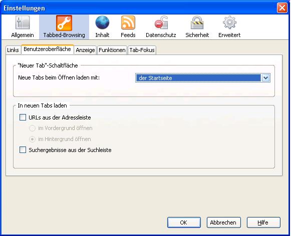Select im Vordergrund öffnen radio button

[x=32, y=128]
